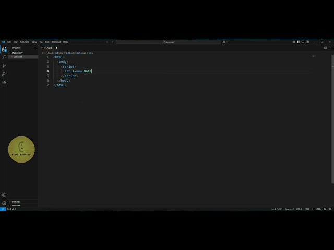This screenshot has width=334, height=250.
Task: Toggle the primary side bar layout icon
Action: click(x=298, y=42)
